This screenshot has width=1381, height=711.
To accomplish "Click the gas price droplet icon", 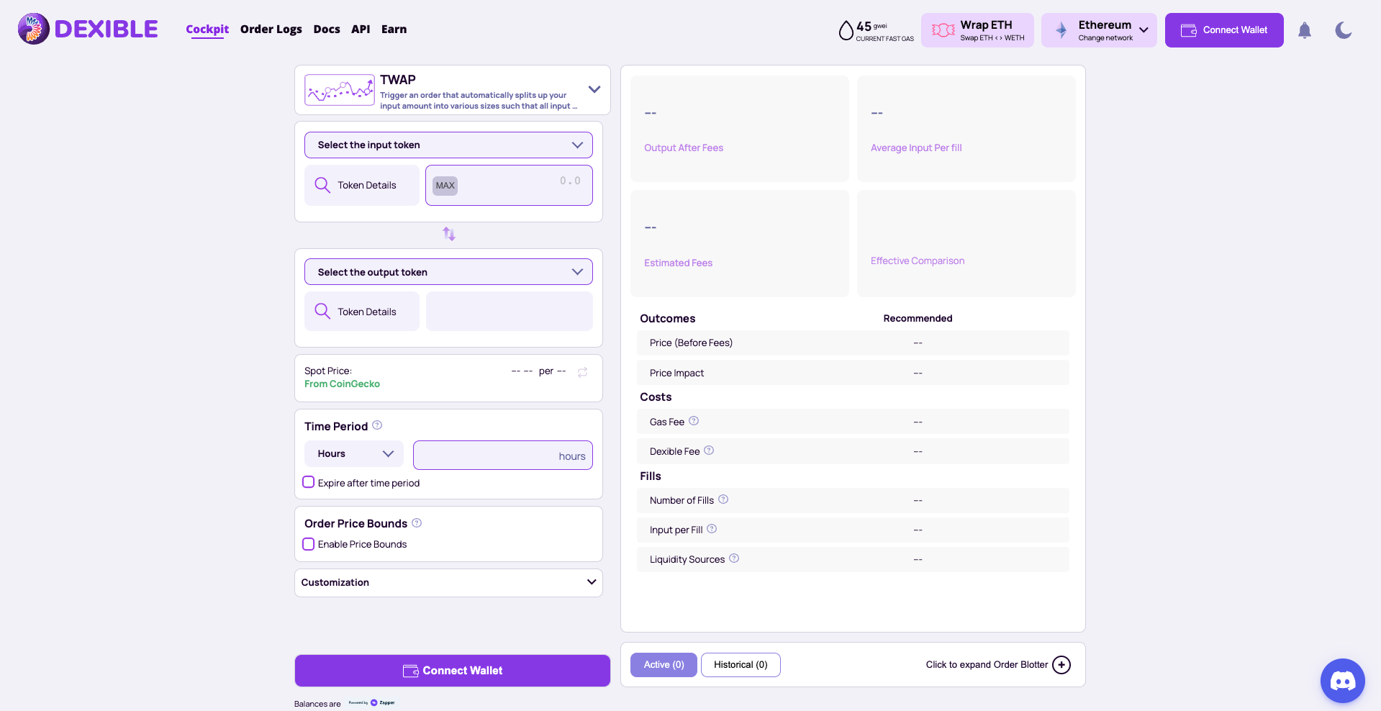I will (x=846, y=30).
